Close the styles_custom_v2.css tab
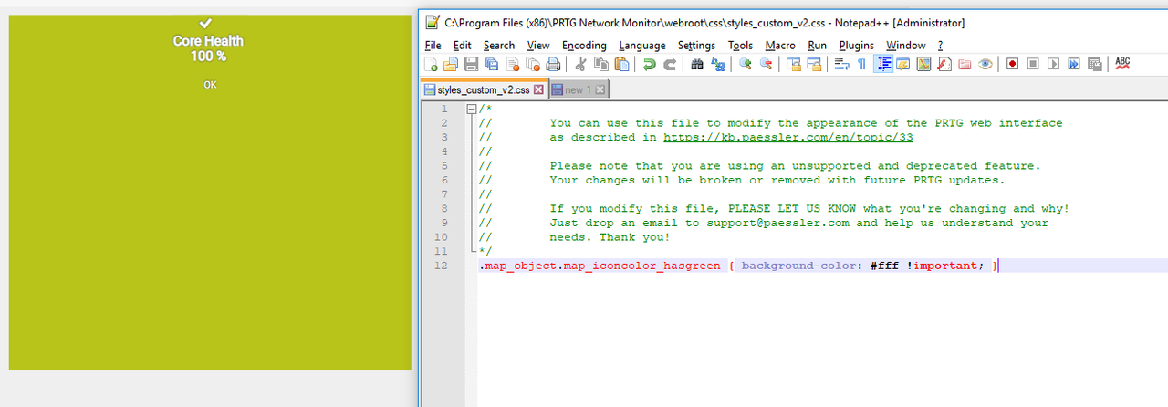This screenshot has height=407, width=1168. pos(538,89)
